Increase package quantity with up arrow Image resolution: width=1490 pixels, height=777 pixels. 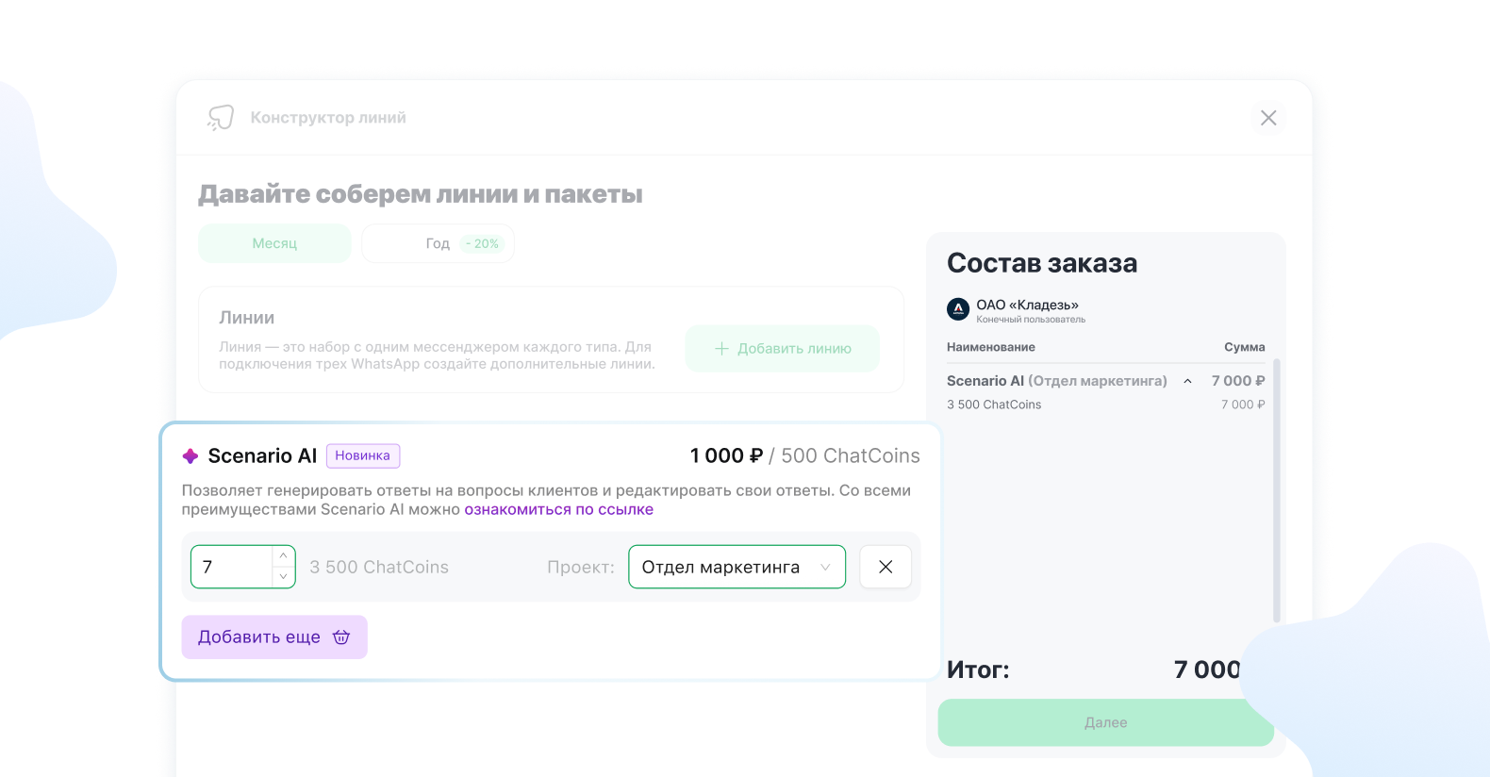point(283,556)
